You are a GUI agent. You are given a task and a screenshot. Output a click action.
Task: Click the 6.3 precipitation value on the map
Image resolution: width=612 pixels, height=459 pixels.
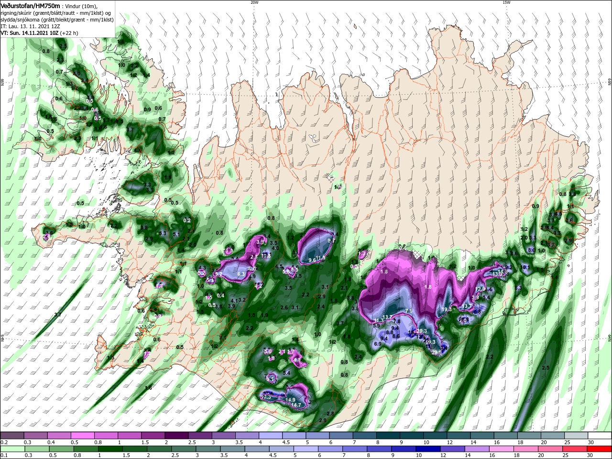[241, 274]
